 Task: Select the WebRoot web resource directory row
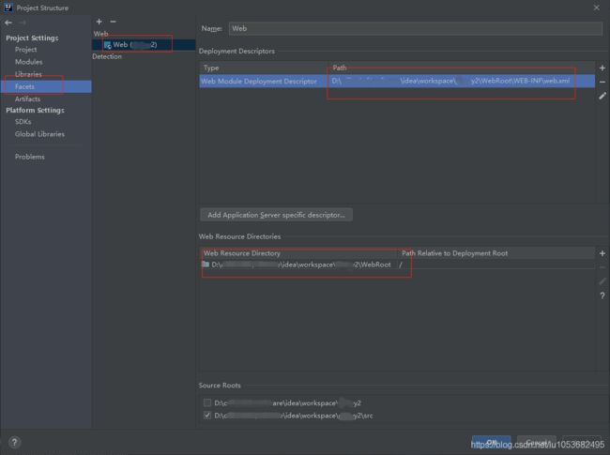click(x=300, y=265)
